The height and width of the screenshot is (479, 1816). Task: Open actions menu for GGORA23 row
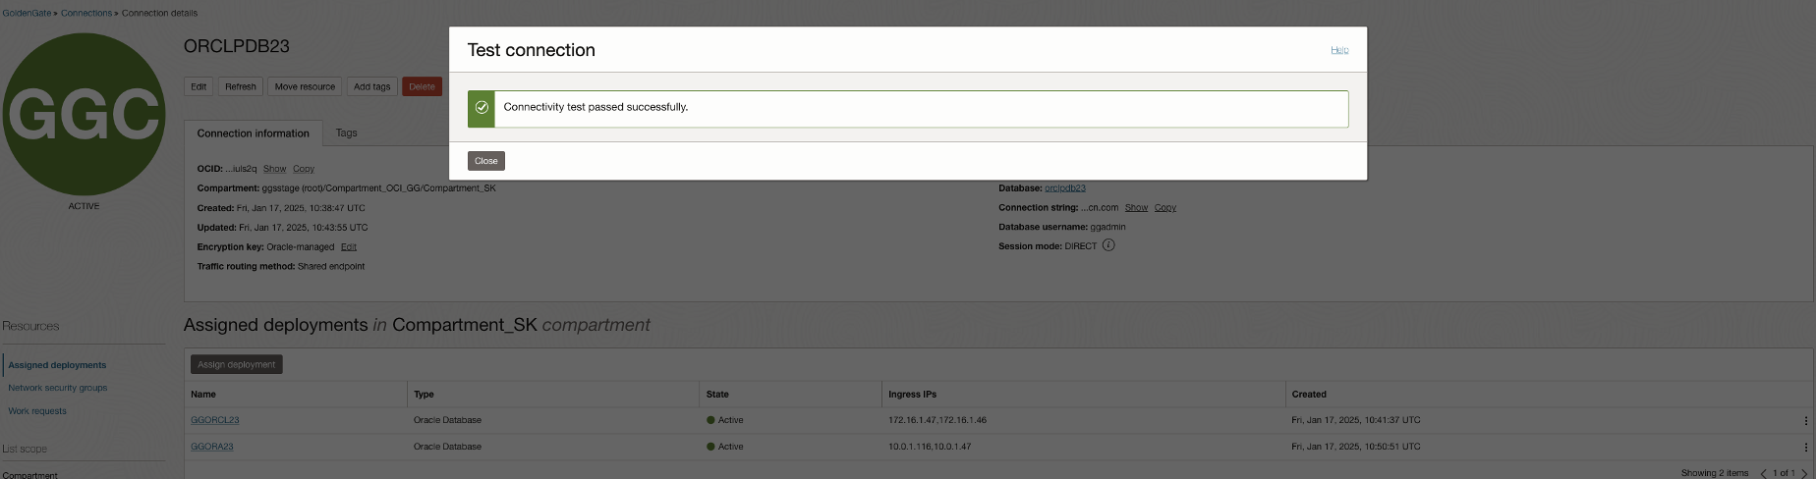1805,448
